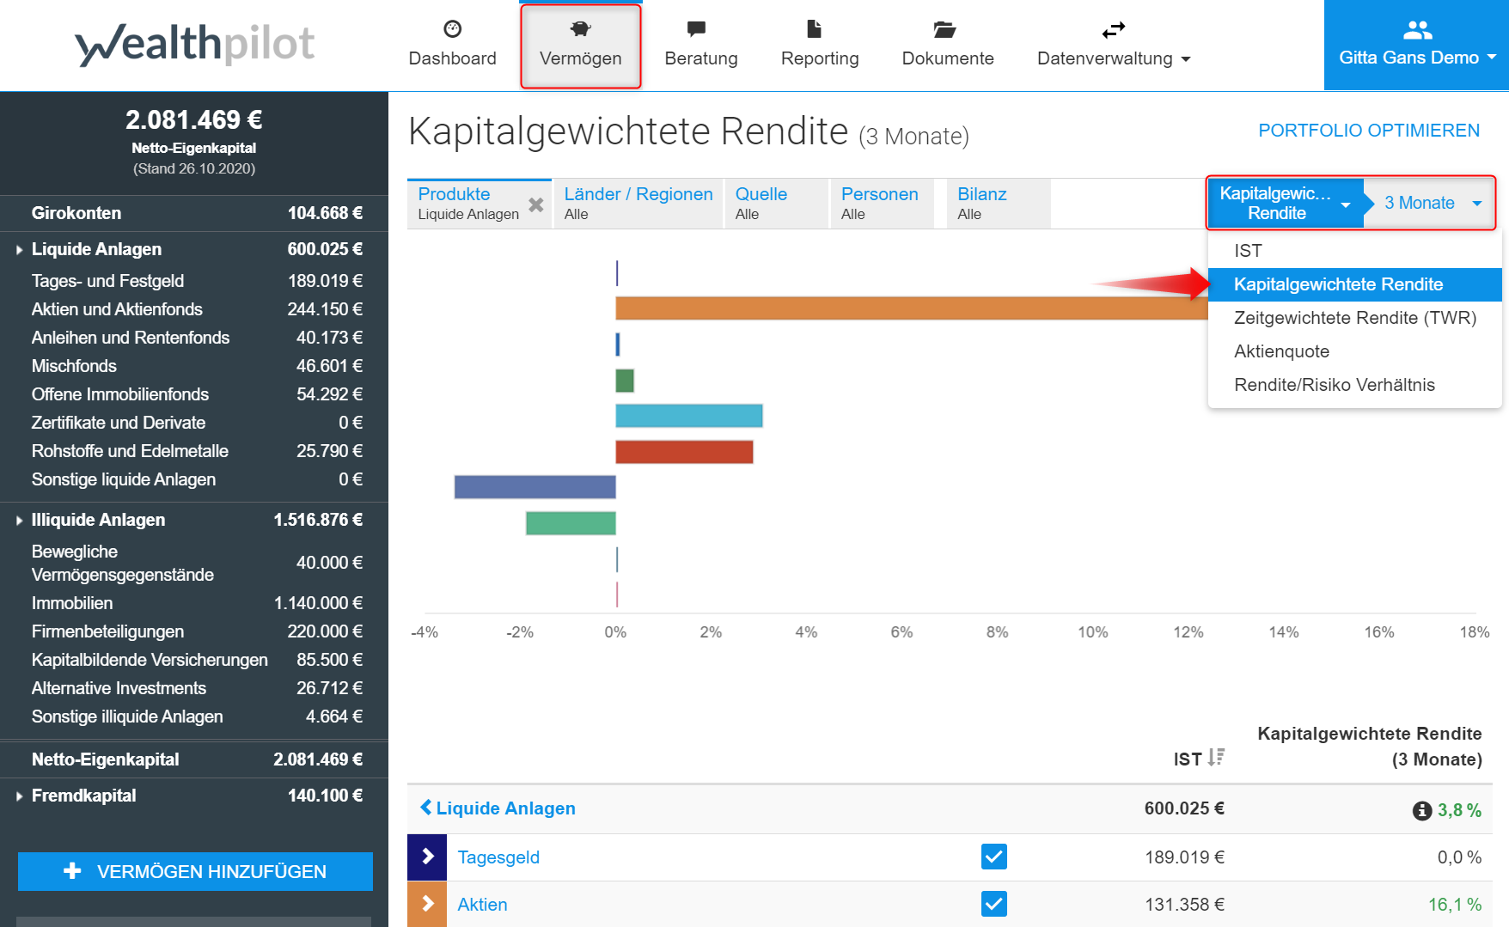Open the Personen filter tab

(x=883, y=204)
